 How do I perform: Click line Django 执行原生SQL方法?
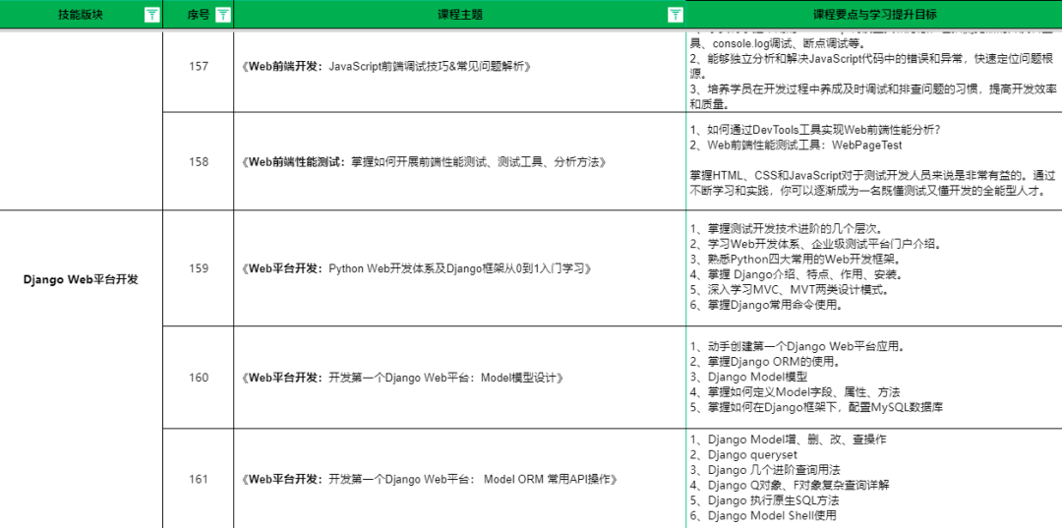(765, 500)
